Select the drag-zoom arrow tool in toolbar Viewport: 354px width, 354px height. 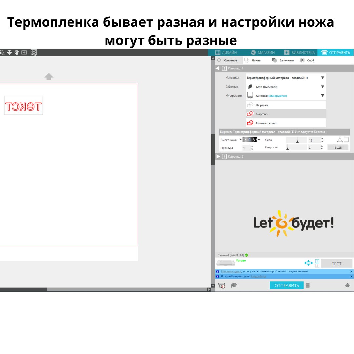click(9, 52)
